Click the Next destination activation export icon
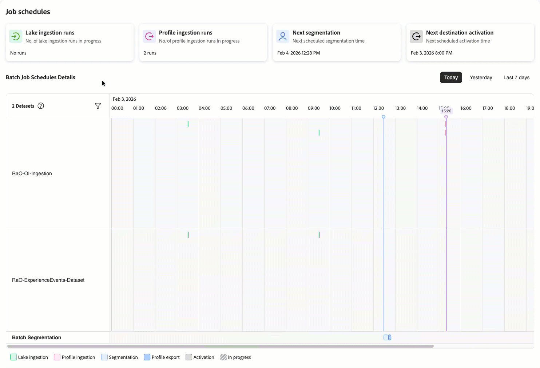 [x=416, y=36]
